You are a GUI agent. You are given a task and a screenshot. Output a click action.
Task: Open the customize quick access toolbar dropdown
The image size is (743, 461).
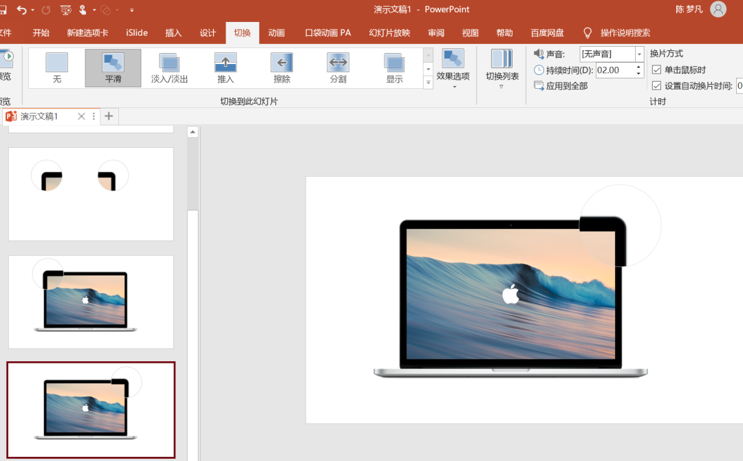(x=131, y=10)
